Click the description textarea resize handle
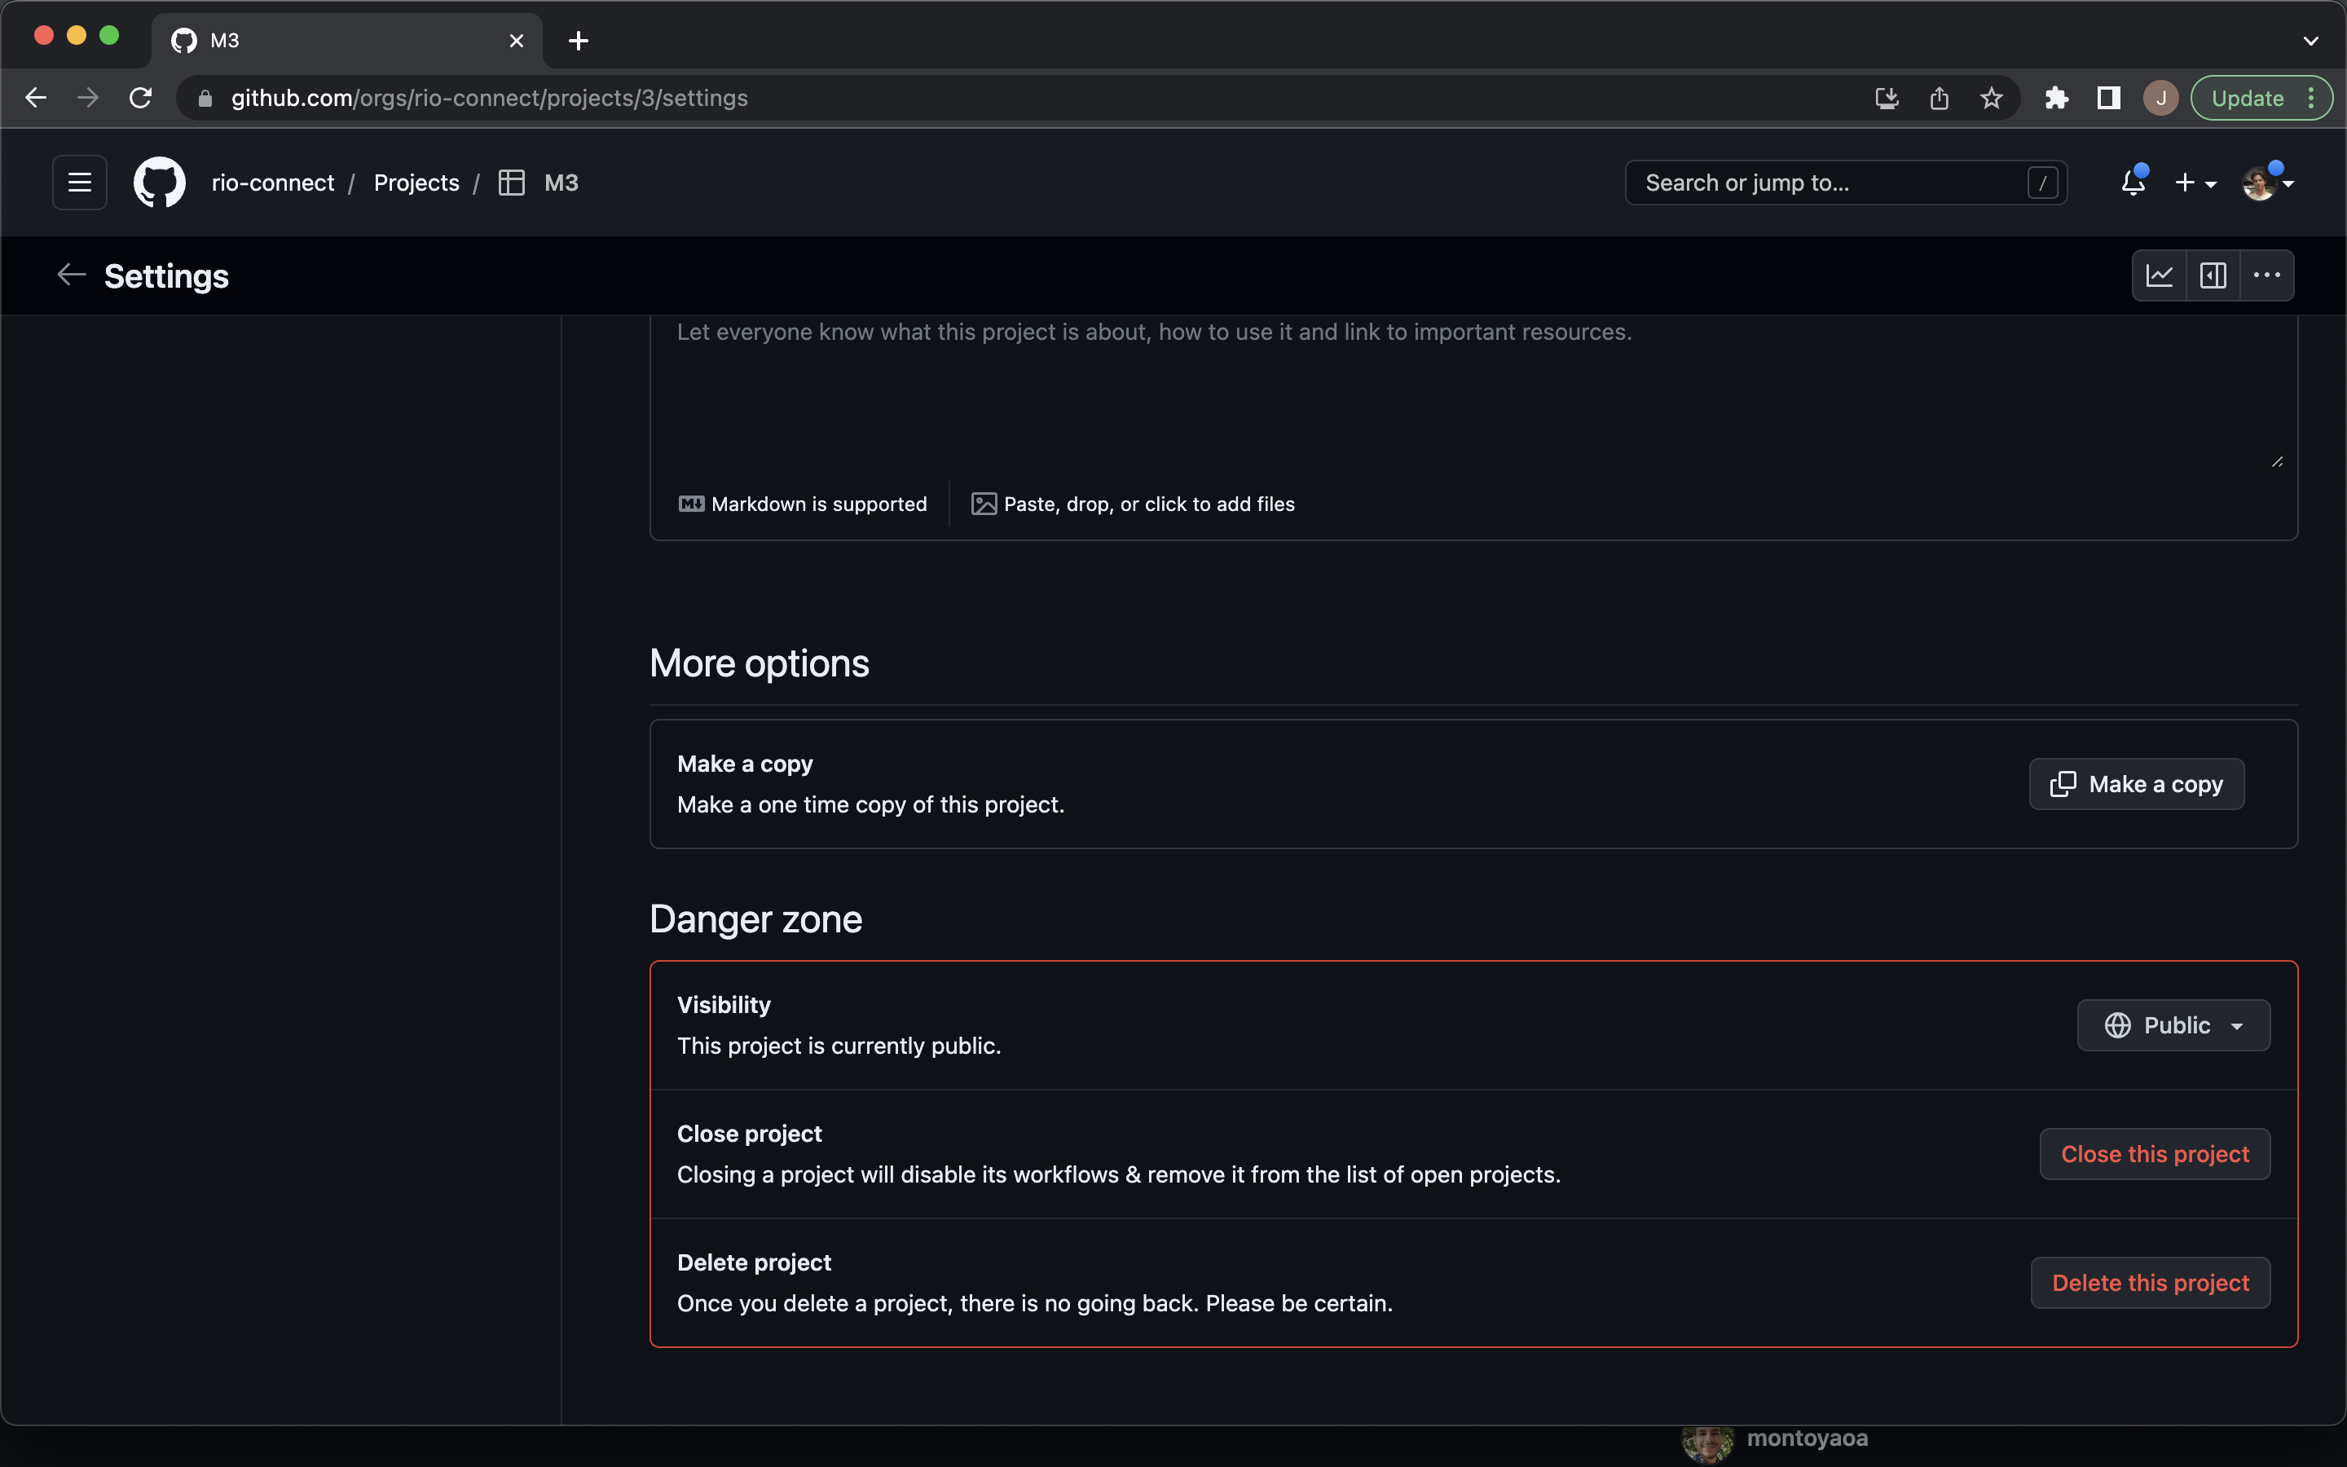 point(2277,462)
